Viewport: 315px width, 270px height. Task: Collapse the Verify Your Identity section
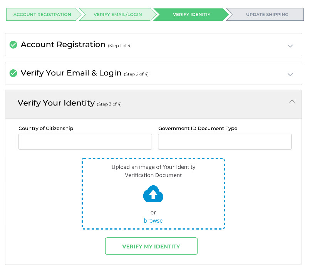(292, 101)
